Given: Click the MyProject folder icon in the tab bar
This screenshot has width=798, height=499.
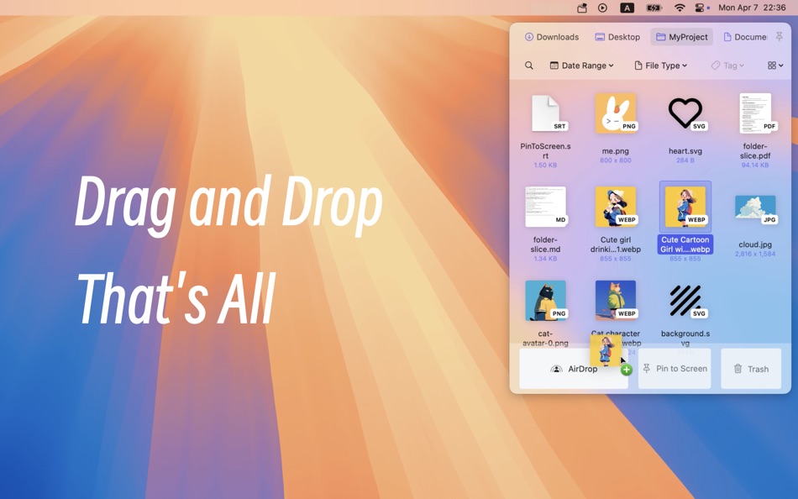Looking at the screenshot, I should coord(660,37).
